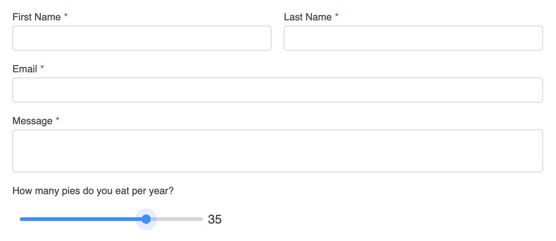Screen dimensions: 556x241
Task: Click the 'How many pies' question label
Action: click(x=93, y=191)
